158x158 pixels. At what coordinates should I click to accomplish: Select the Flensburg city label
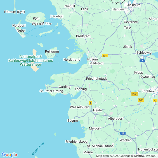tap(132, 5)
